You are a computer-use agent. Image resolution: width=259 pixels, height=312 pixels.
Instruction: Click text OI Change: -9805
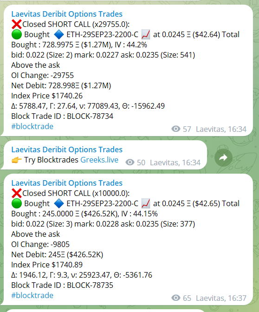(40, 244)
